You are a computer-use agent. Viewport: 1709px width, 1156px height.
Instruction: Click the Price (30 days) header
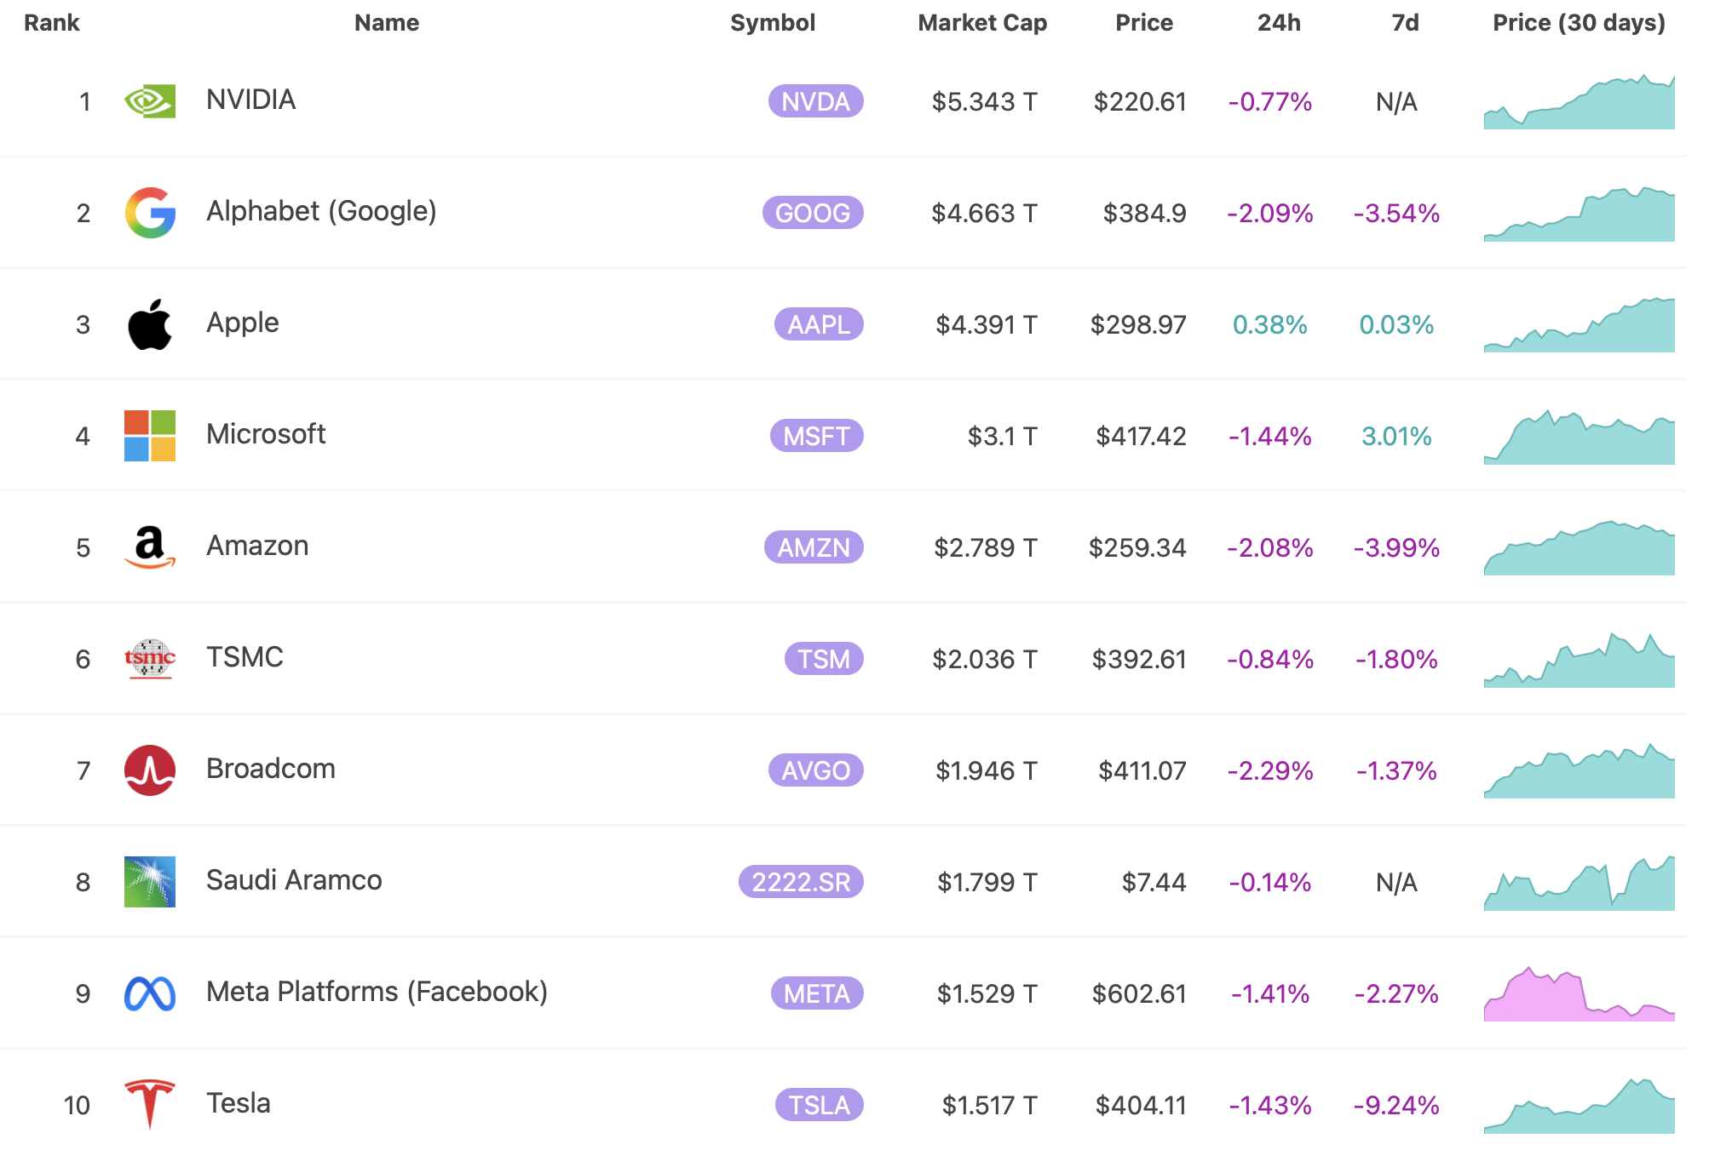[1579, 23]
